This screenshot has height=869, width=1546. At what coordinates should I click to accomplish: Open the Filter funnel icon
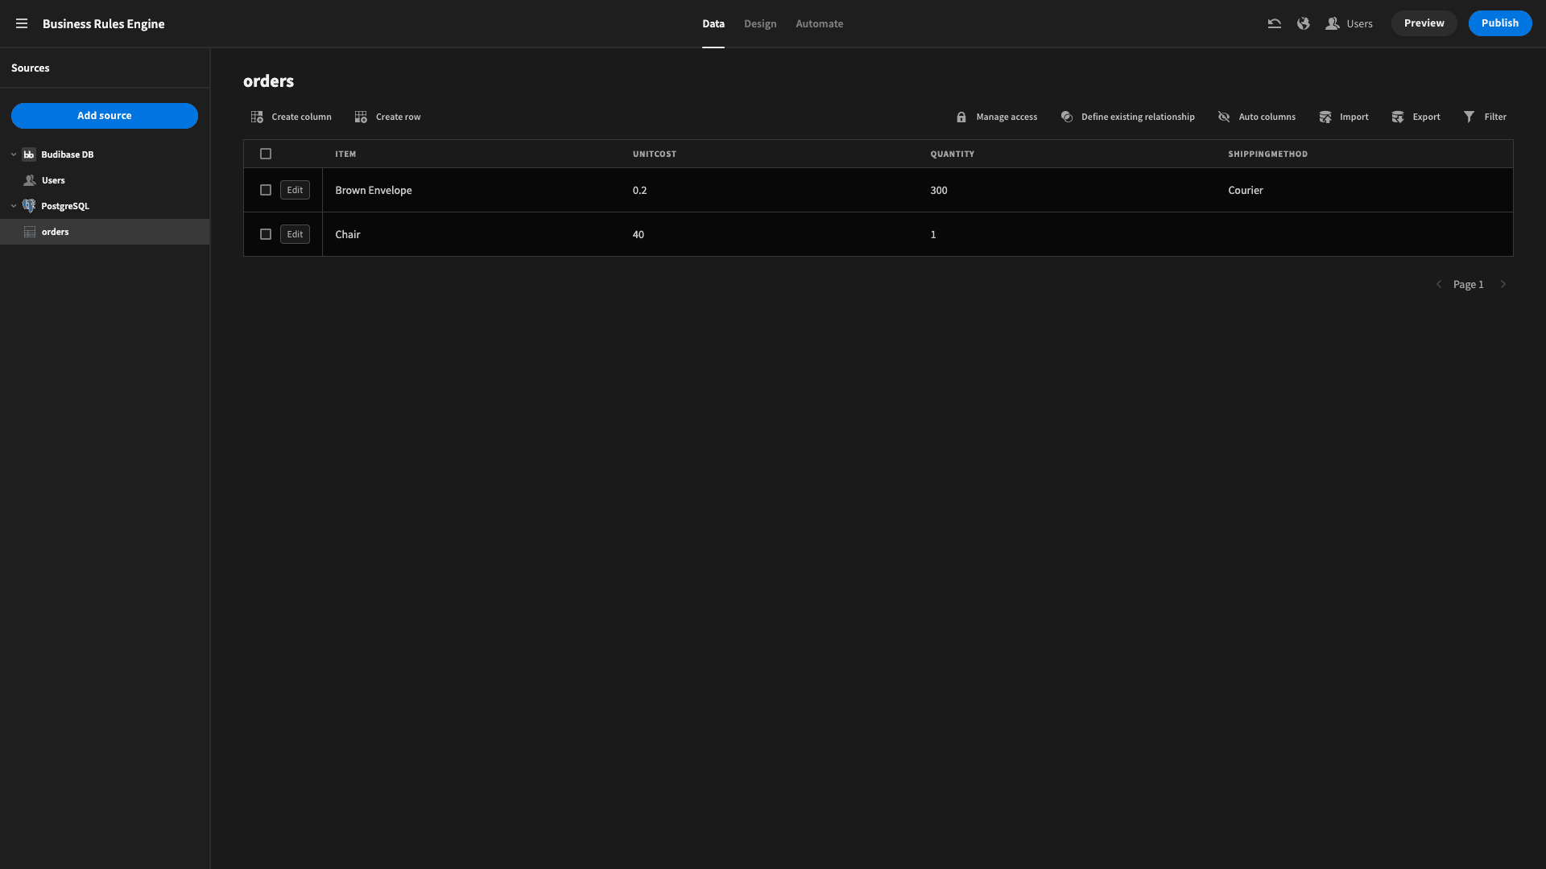1469,117
